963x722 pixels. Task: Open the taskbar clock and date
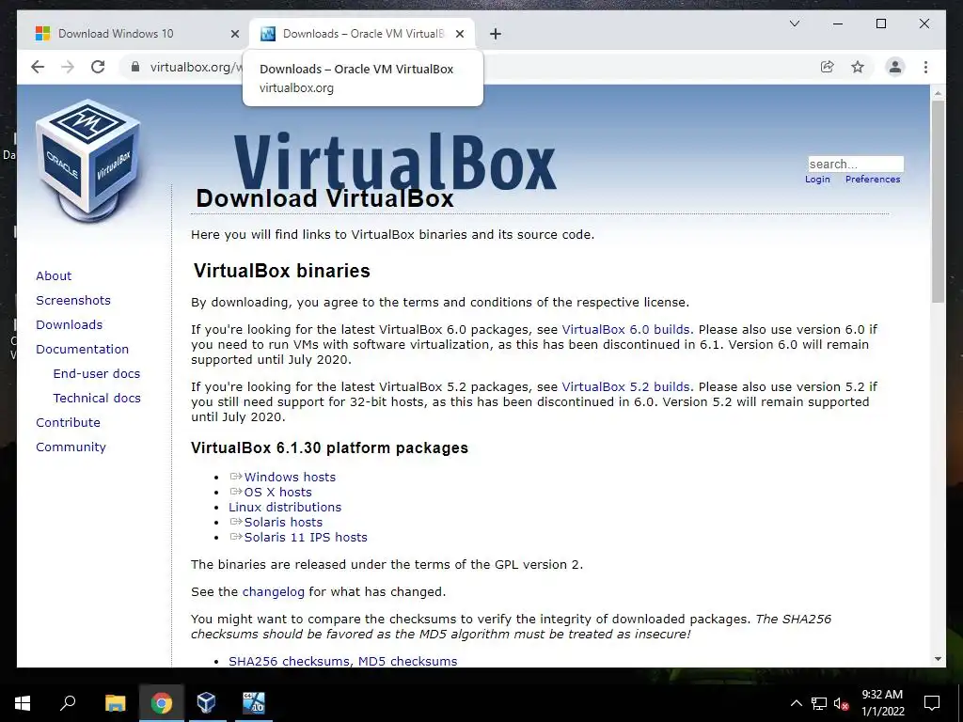tap(882, 703)
